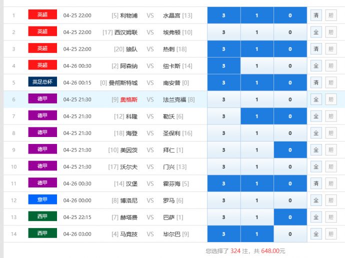Mark 阿森纳 vs 纽卡斯 as 胆 banker
This screenshot has height=258, width=345.
331,66
